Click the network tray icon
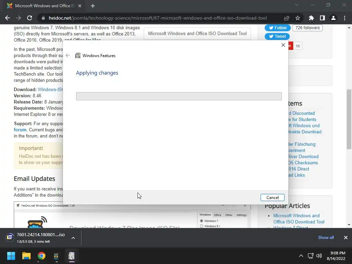This screenshot has height=264, width=352. click(311, 256)
